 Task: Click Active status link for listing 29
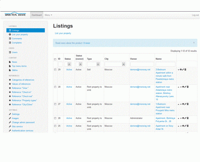click(x=69, y=70)
